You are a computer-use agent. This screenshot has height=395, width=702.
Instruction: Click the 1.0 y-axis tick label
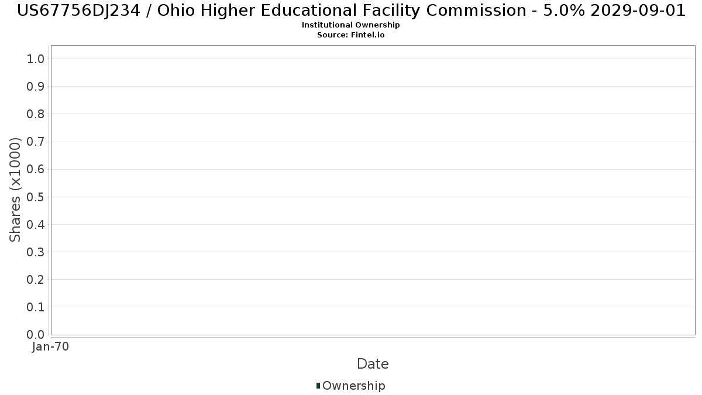[36, 59]
